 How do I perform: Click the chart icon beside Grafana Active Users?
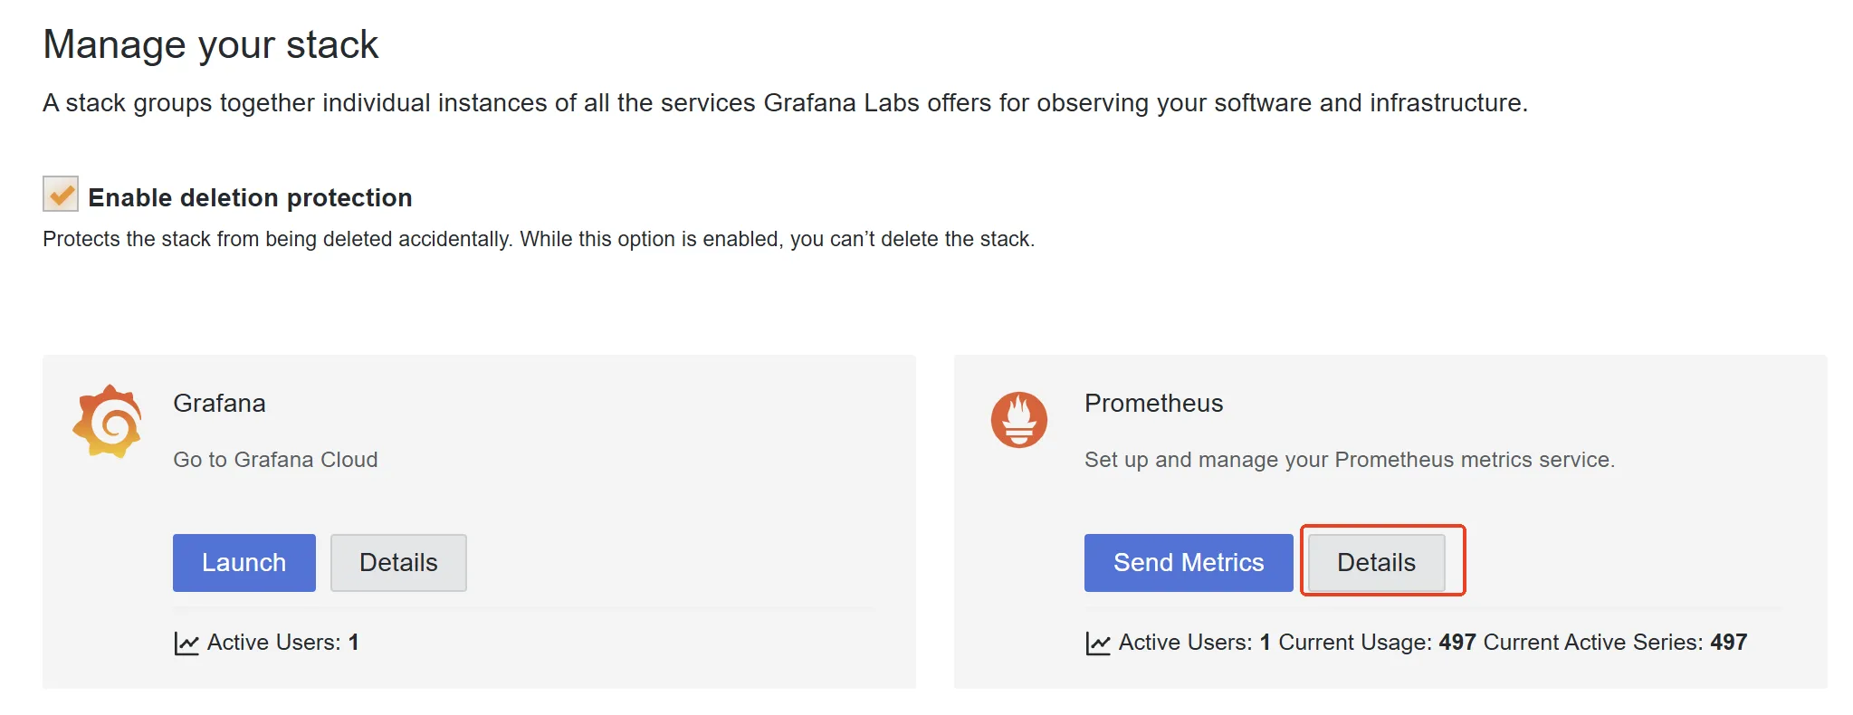pos(186,643)
